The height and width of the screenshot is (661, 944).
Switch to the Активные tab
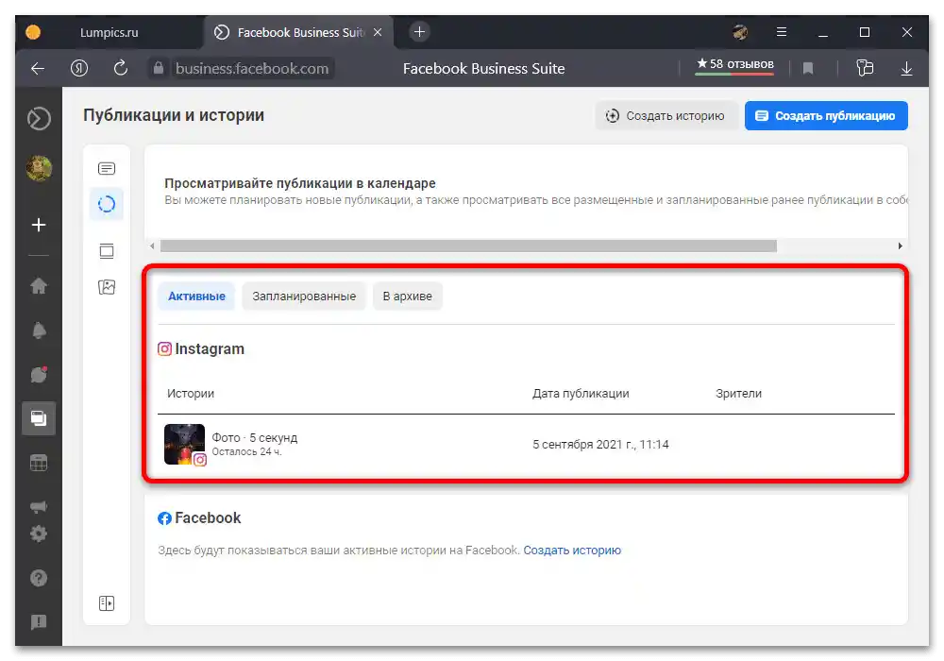click(196, 297)
